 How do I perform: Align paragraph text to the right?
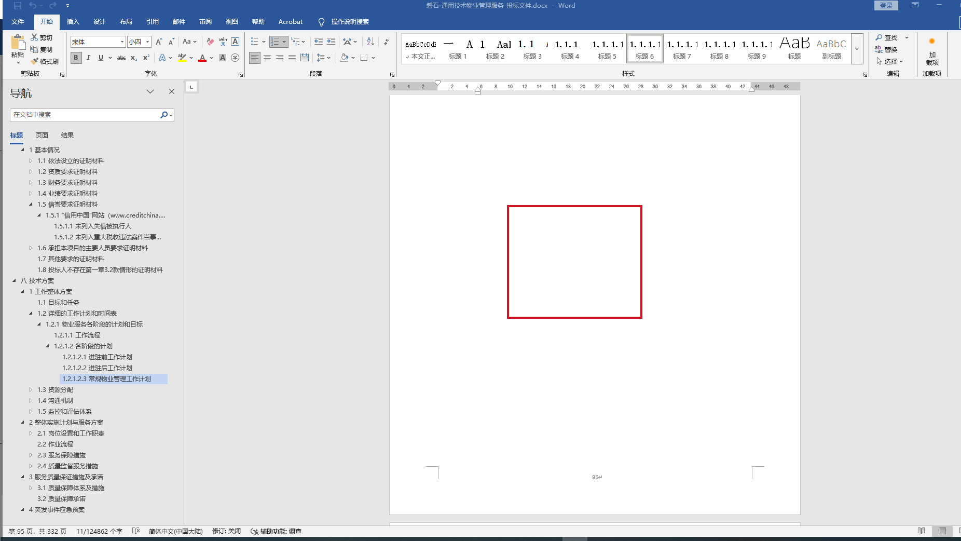point(280,58)
